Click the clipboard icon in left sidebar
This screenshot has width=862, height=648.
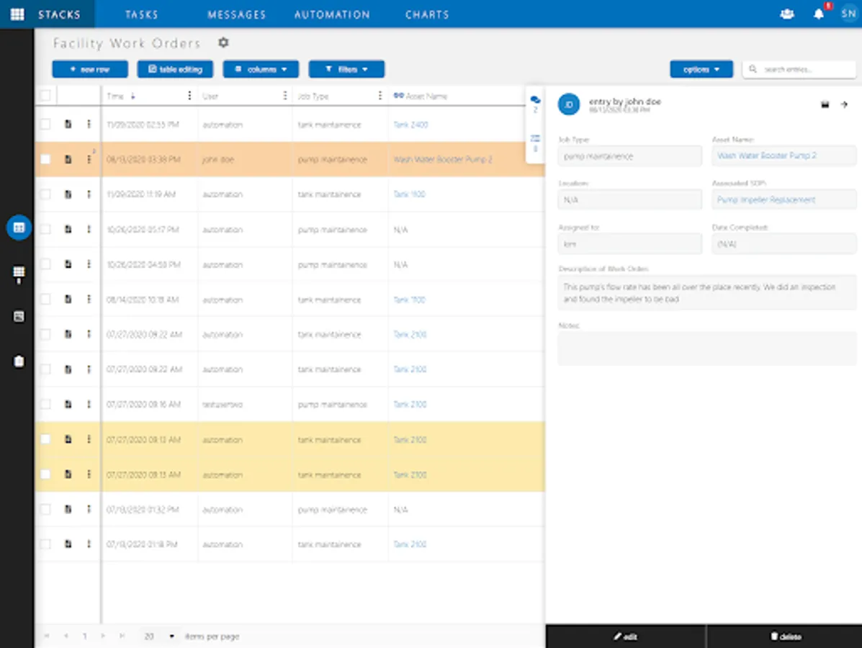(x=19, y=361)
